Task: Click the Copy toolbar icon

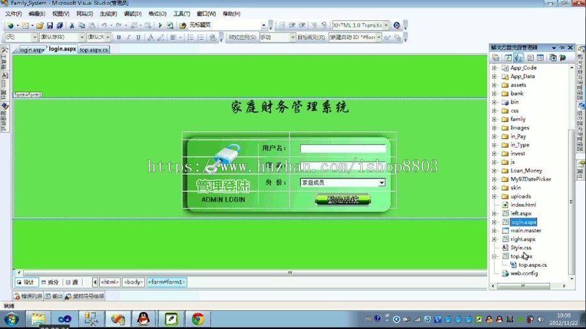Action: click(x=81, y=25)
